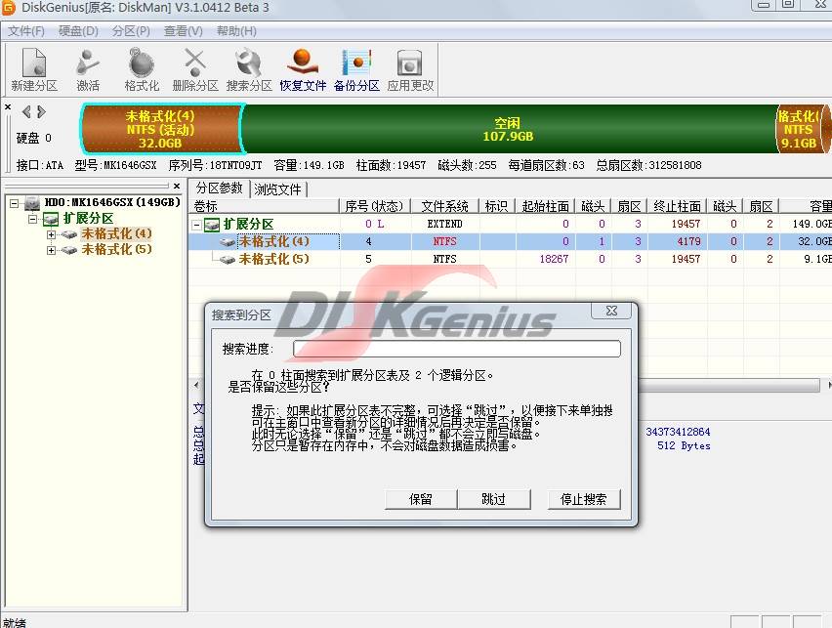Open the 帮助(H) menu
The image size is (832, 628).
point(236,31)
